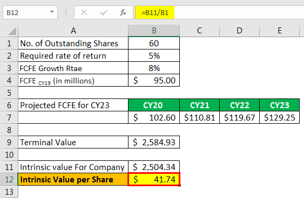Click 'Required rate of return' cell

click(73, 55)
